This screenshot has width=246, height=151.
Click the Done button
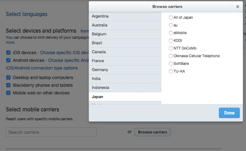pos(229,113)
